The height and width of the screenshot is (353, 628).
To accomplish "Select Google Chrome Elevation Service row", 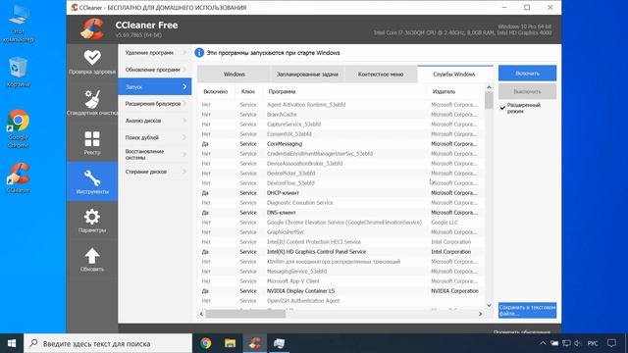I will (x=340, y=223).
